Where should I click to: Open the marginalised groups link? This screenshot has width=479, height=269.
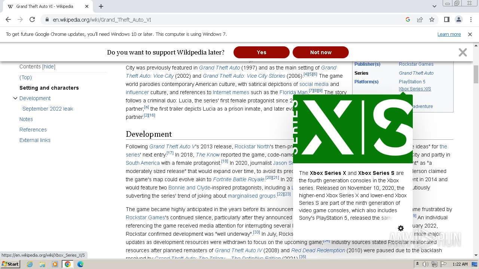click(252, 196)
